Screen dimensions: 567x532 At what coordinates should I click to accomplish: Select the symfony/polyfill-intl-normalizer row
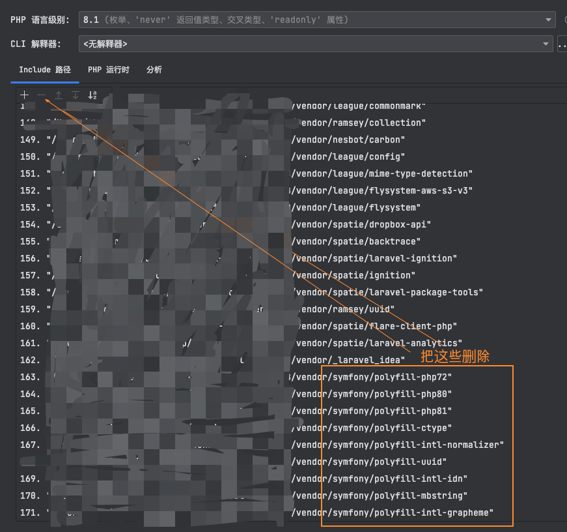point(292,445)
